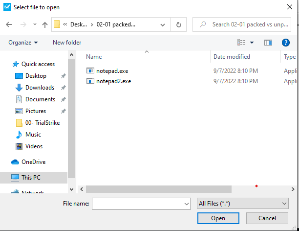Go back using the left arrow

9,24
